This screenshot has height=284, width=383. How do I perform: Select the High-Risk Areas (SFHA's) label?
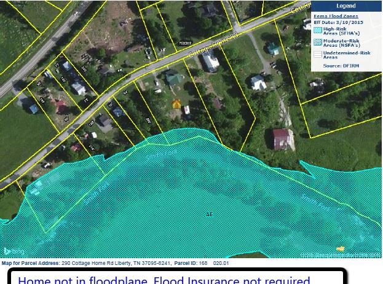pos(341,31)
